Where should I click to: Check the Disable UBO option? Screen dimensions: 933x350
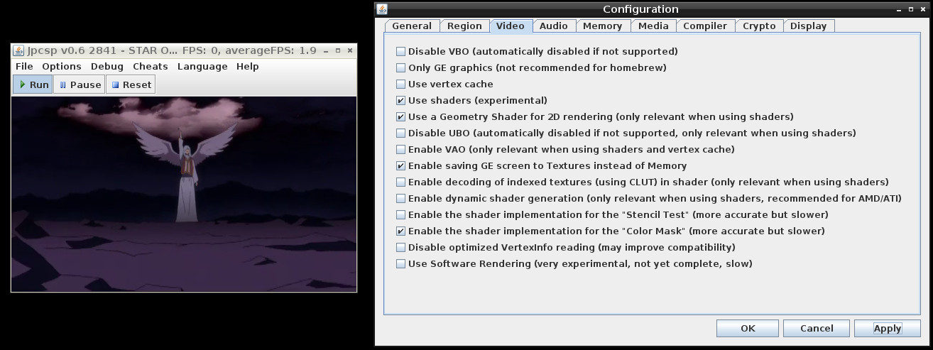(401, 133)
